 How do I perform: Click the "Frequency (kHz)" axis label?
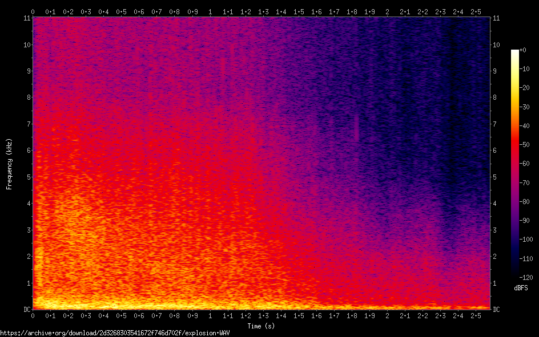[9, 164]
